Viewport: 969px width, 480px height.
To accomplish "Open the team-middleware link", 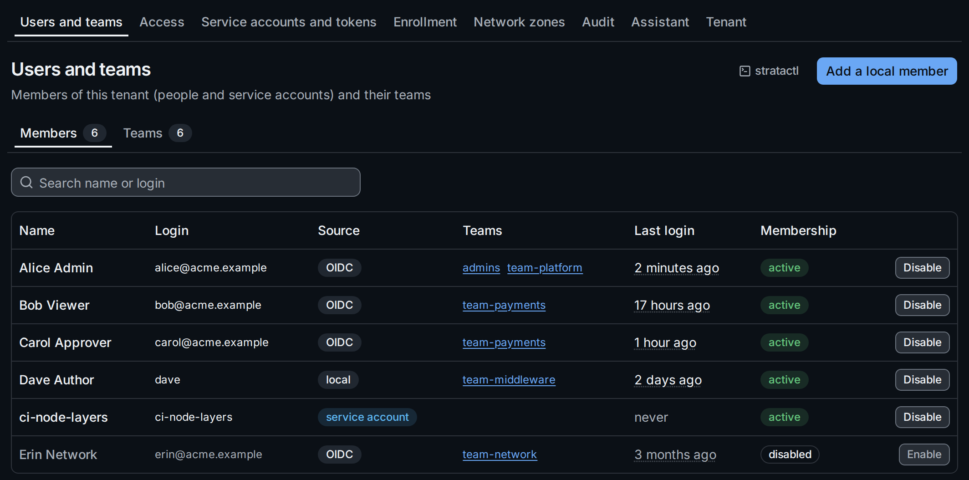I will pyautogui.click(x=509, y=380).
